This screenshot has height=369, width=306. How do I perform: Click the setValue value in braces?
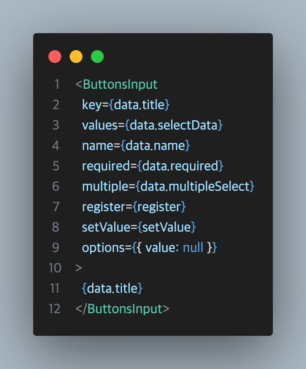(x=167, y=227)
